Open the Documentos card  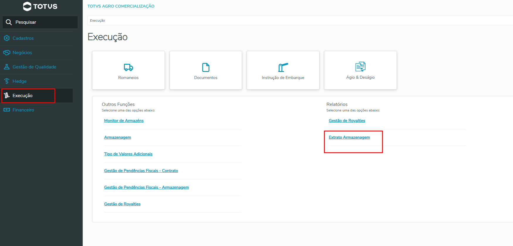coord(206,70)
